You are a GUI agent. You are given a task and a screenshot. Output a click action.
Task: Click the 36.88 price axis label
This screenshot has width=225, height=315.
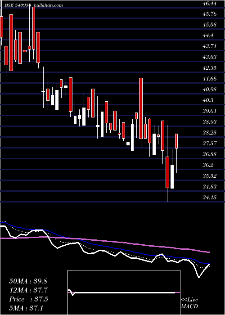click(210, 154)
